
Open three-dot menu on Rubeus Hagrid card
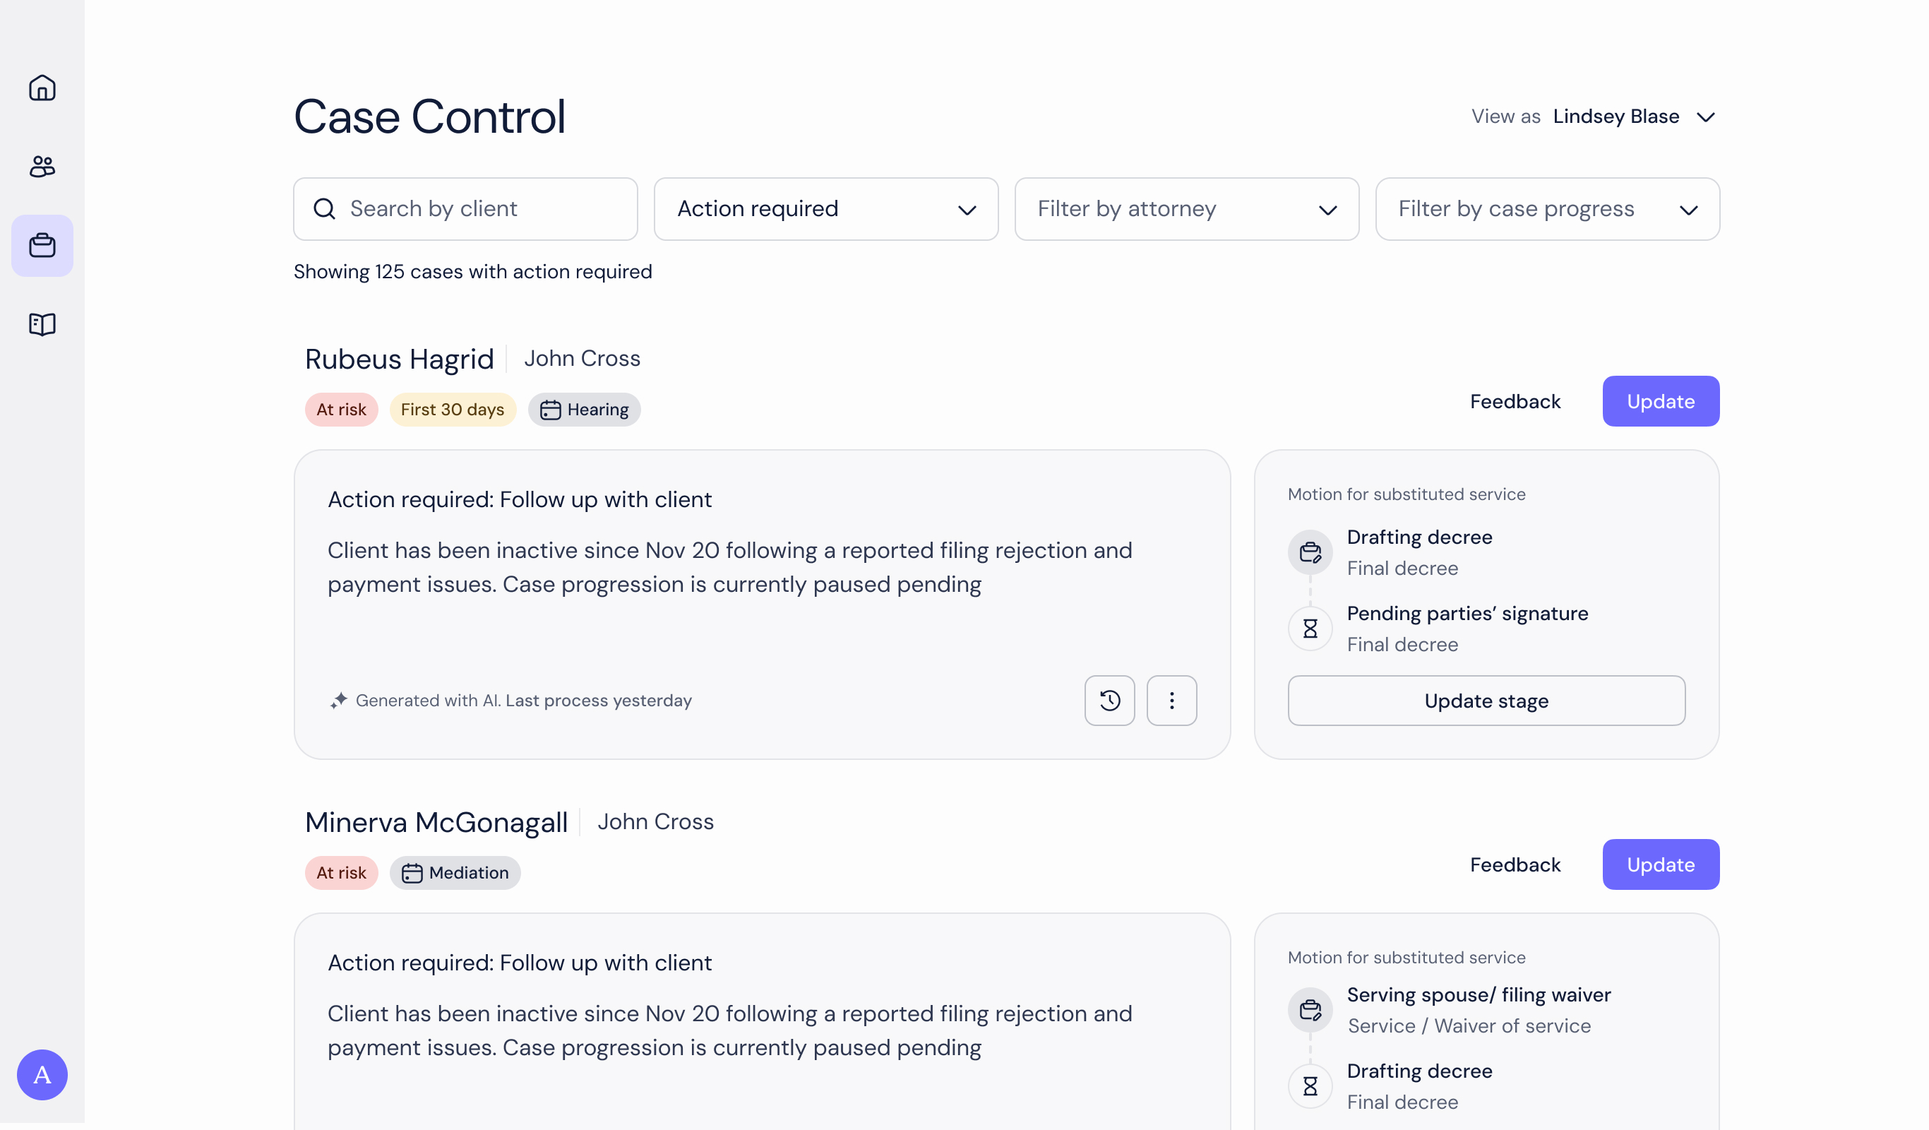[x=1172, y=701]
